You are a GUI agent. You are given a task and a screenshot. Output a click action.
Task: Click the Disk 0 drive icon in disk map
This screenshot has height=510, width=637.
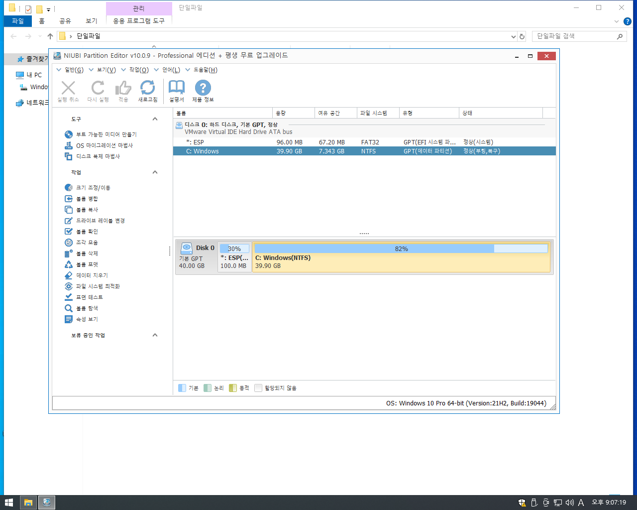coord(187,248)
